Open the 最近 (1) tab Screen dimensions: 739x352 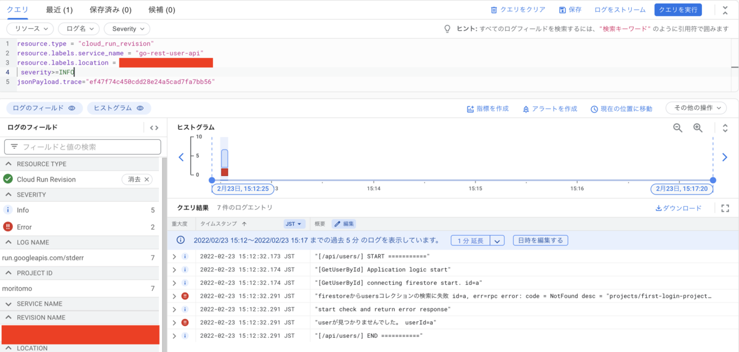[59, 10]
